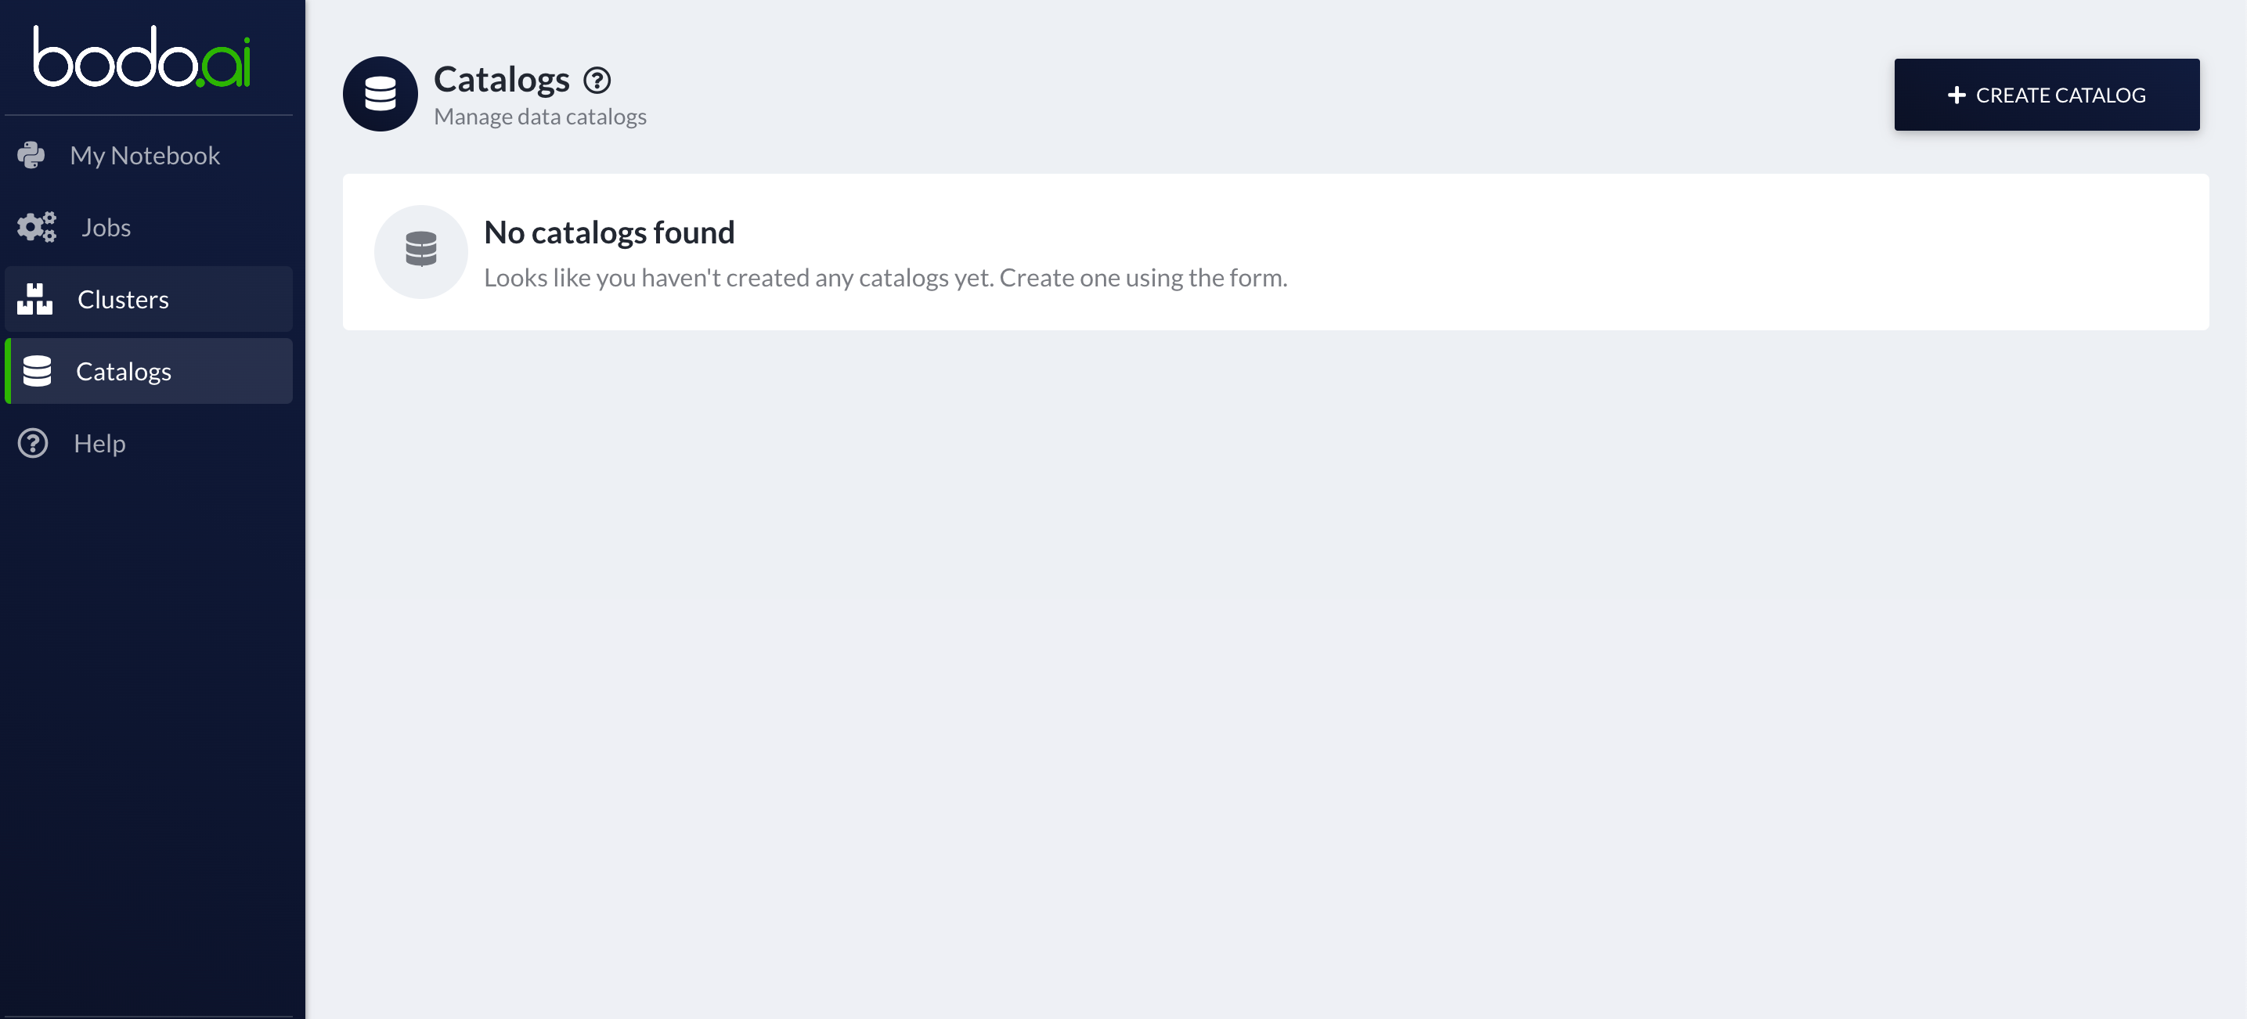2247x1019 pixels.
Task: Click the bodo.ai logo
Action: [142, 58]
